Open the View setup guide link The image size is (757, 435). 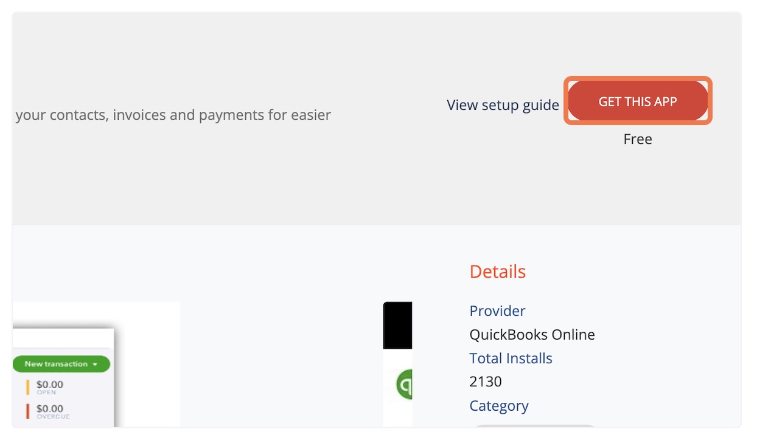503,105
